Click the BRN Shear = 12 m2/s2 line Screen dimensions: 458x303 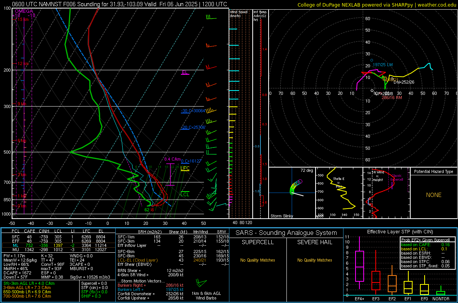click(x=151, y=270)
